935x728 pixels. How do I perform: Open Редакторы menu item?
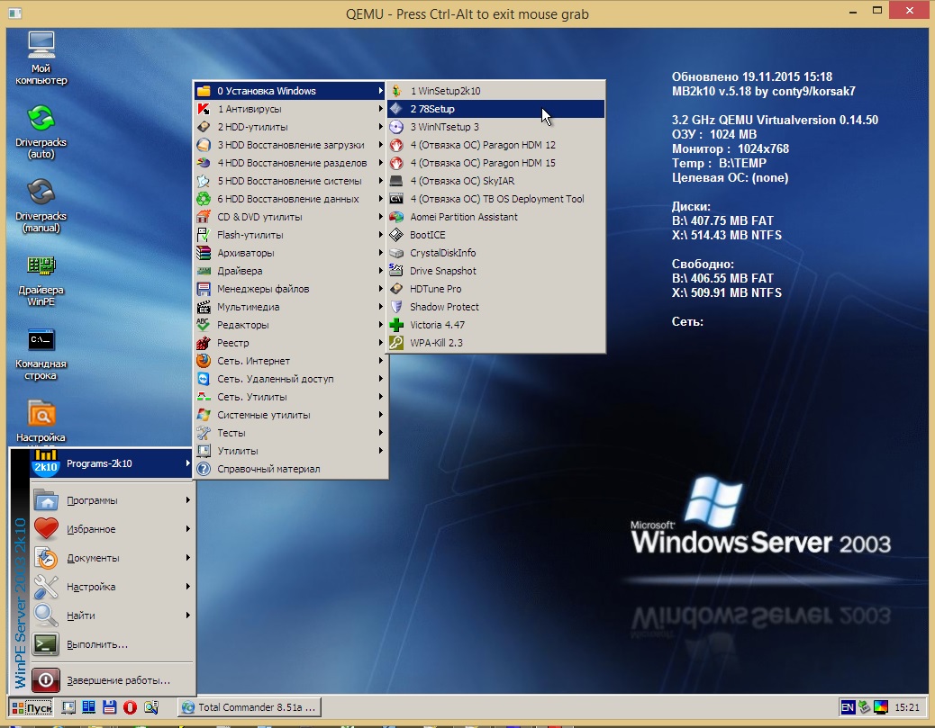(291, 325)
